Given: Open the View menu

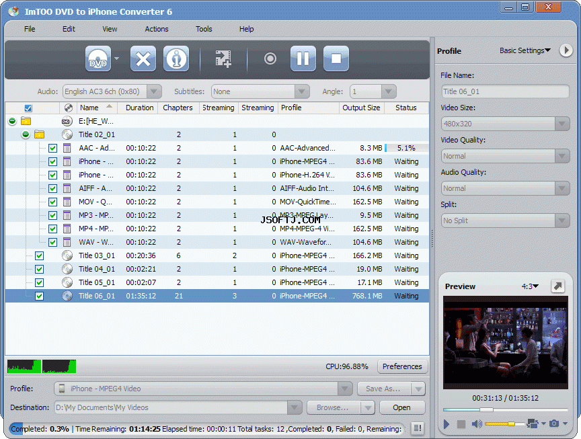Looking at the screenshot, I should point(110,29).
